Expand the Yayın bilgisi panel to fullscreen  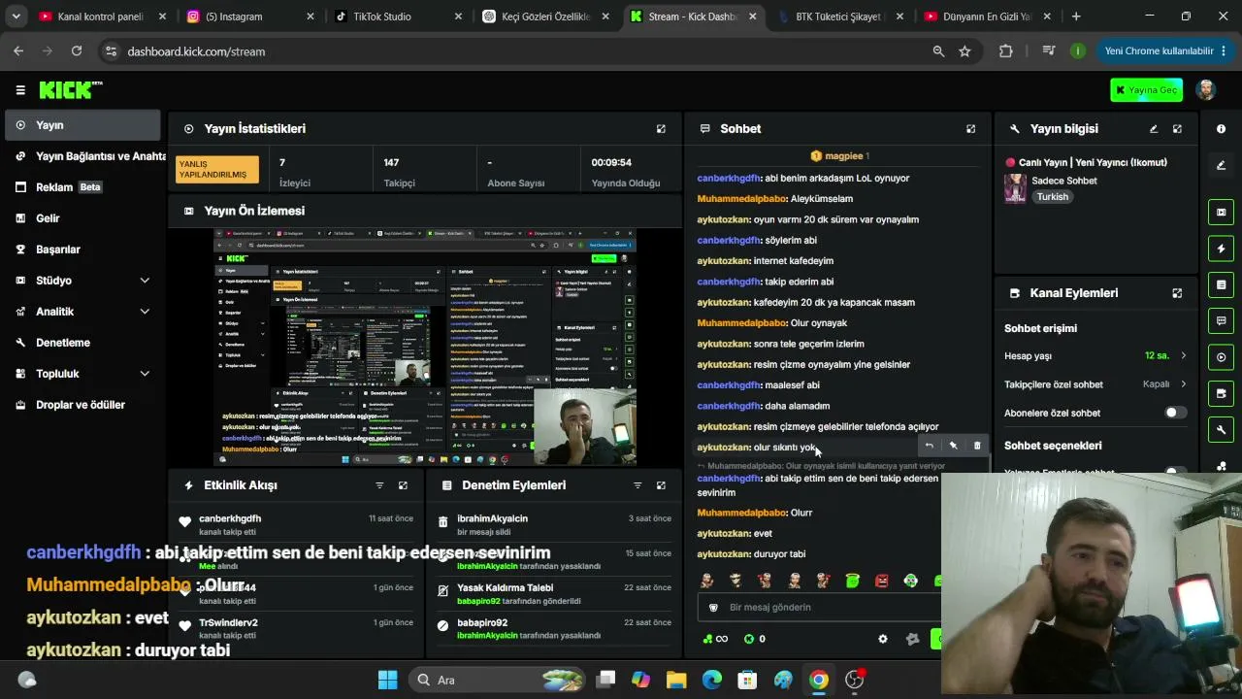click(x=1177, y=129)
